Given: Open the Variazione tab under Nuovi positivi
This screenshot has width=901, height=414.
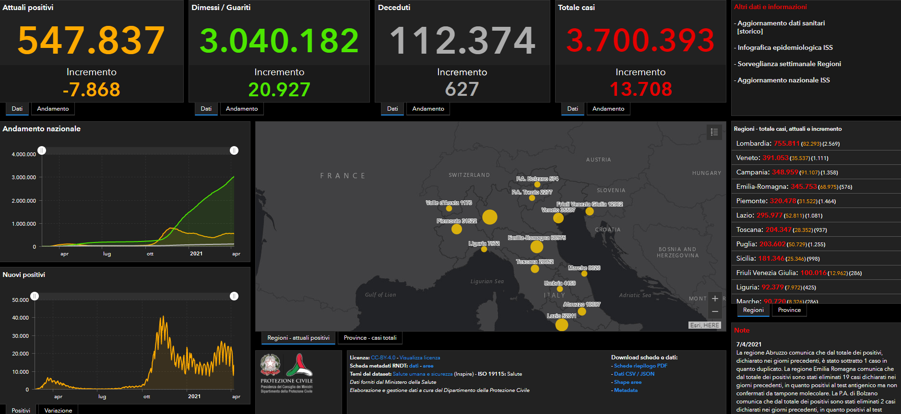Looking at the screenshot, I should pyautogui.click(x=58, y=410).
